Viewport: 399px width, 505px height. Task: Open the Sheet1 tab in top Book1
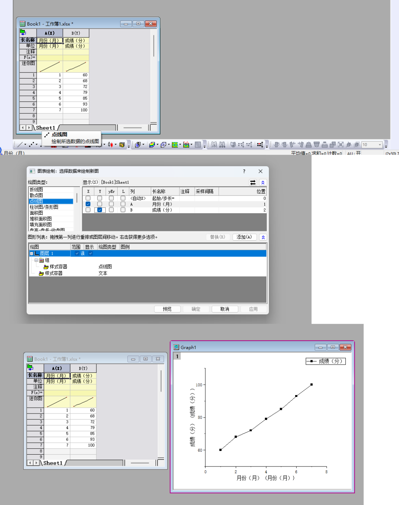coord(45,128)
